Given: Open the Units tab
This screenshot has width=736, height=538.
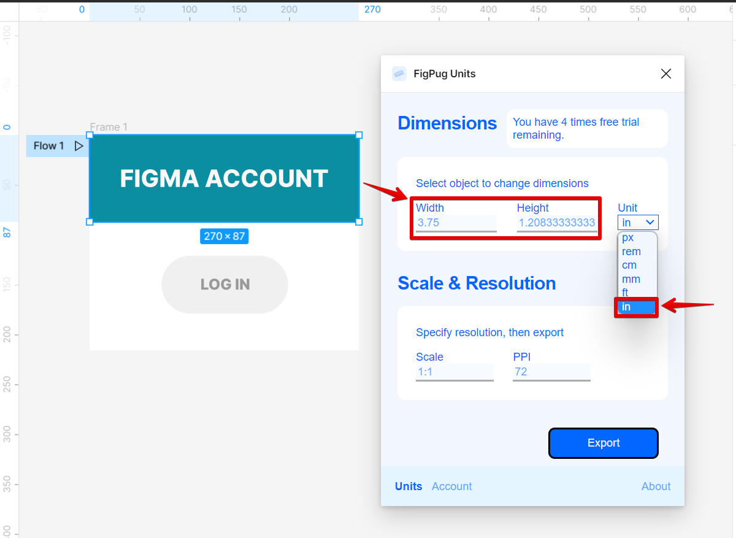Looking at the screenshot, I should tap(408, 486).
